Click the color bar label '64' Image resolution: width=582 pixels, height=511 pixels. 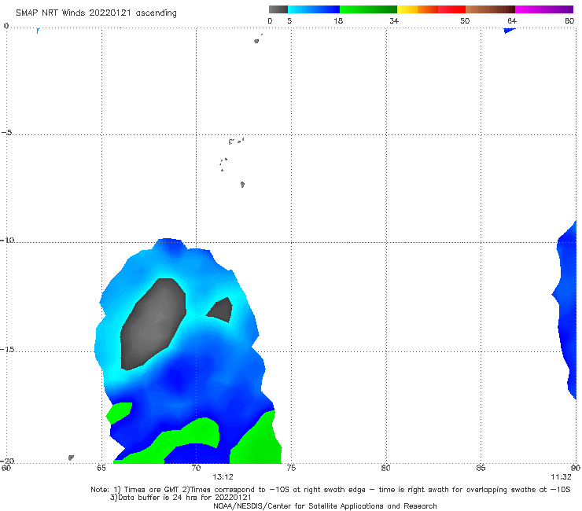tap(511, 20)
